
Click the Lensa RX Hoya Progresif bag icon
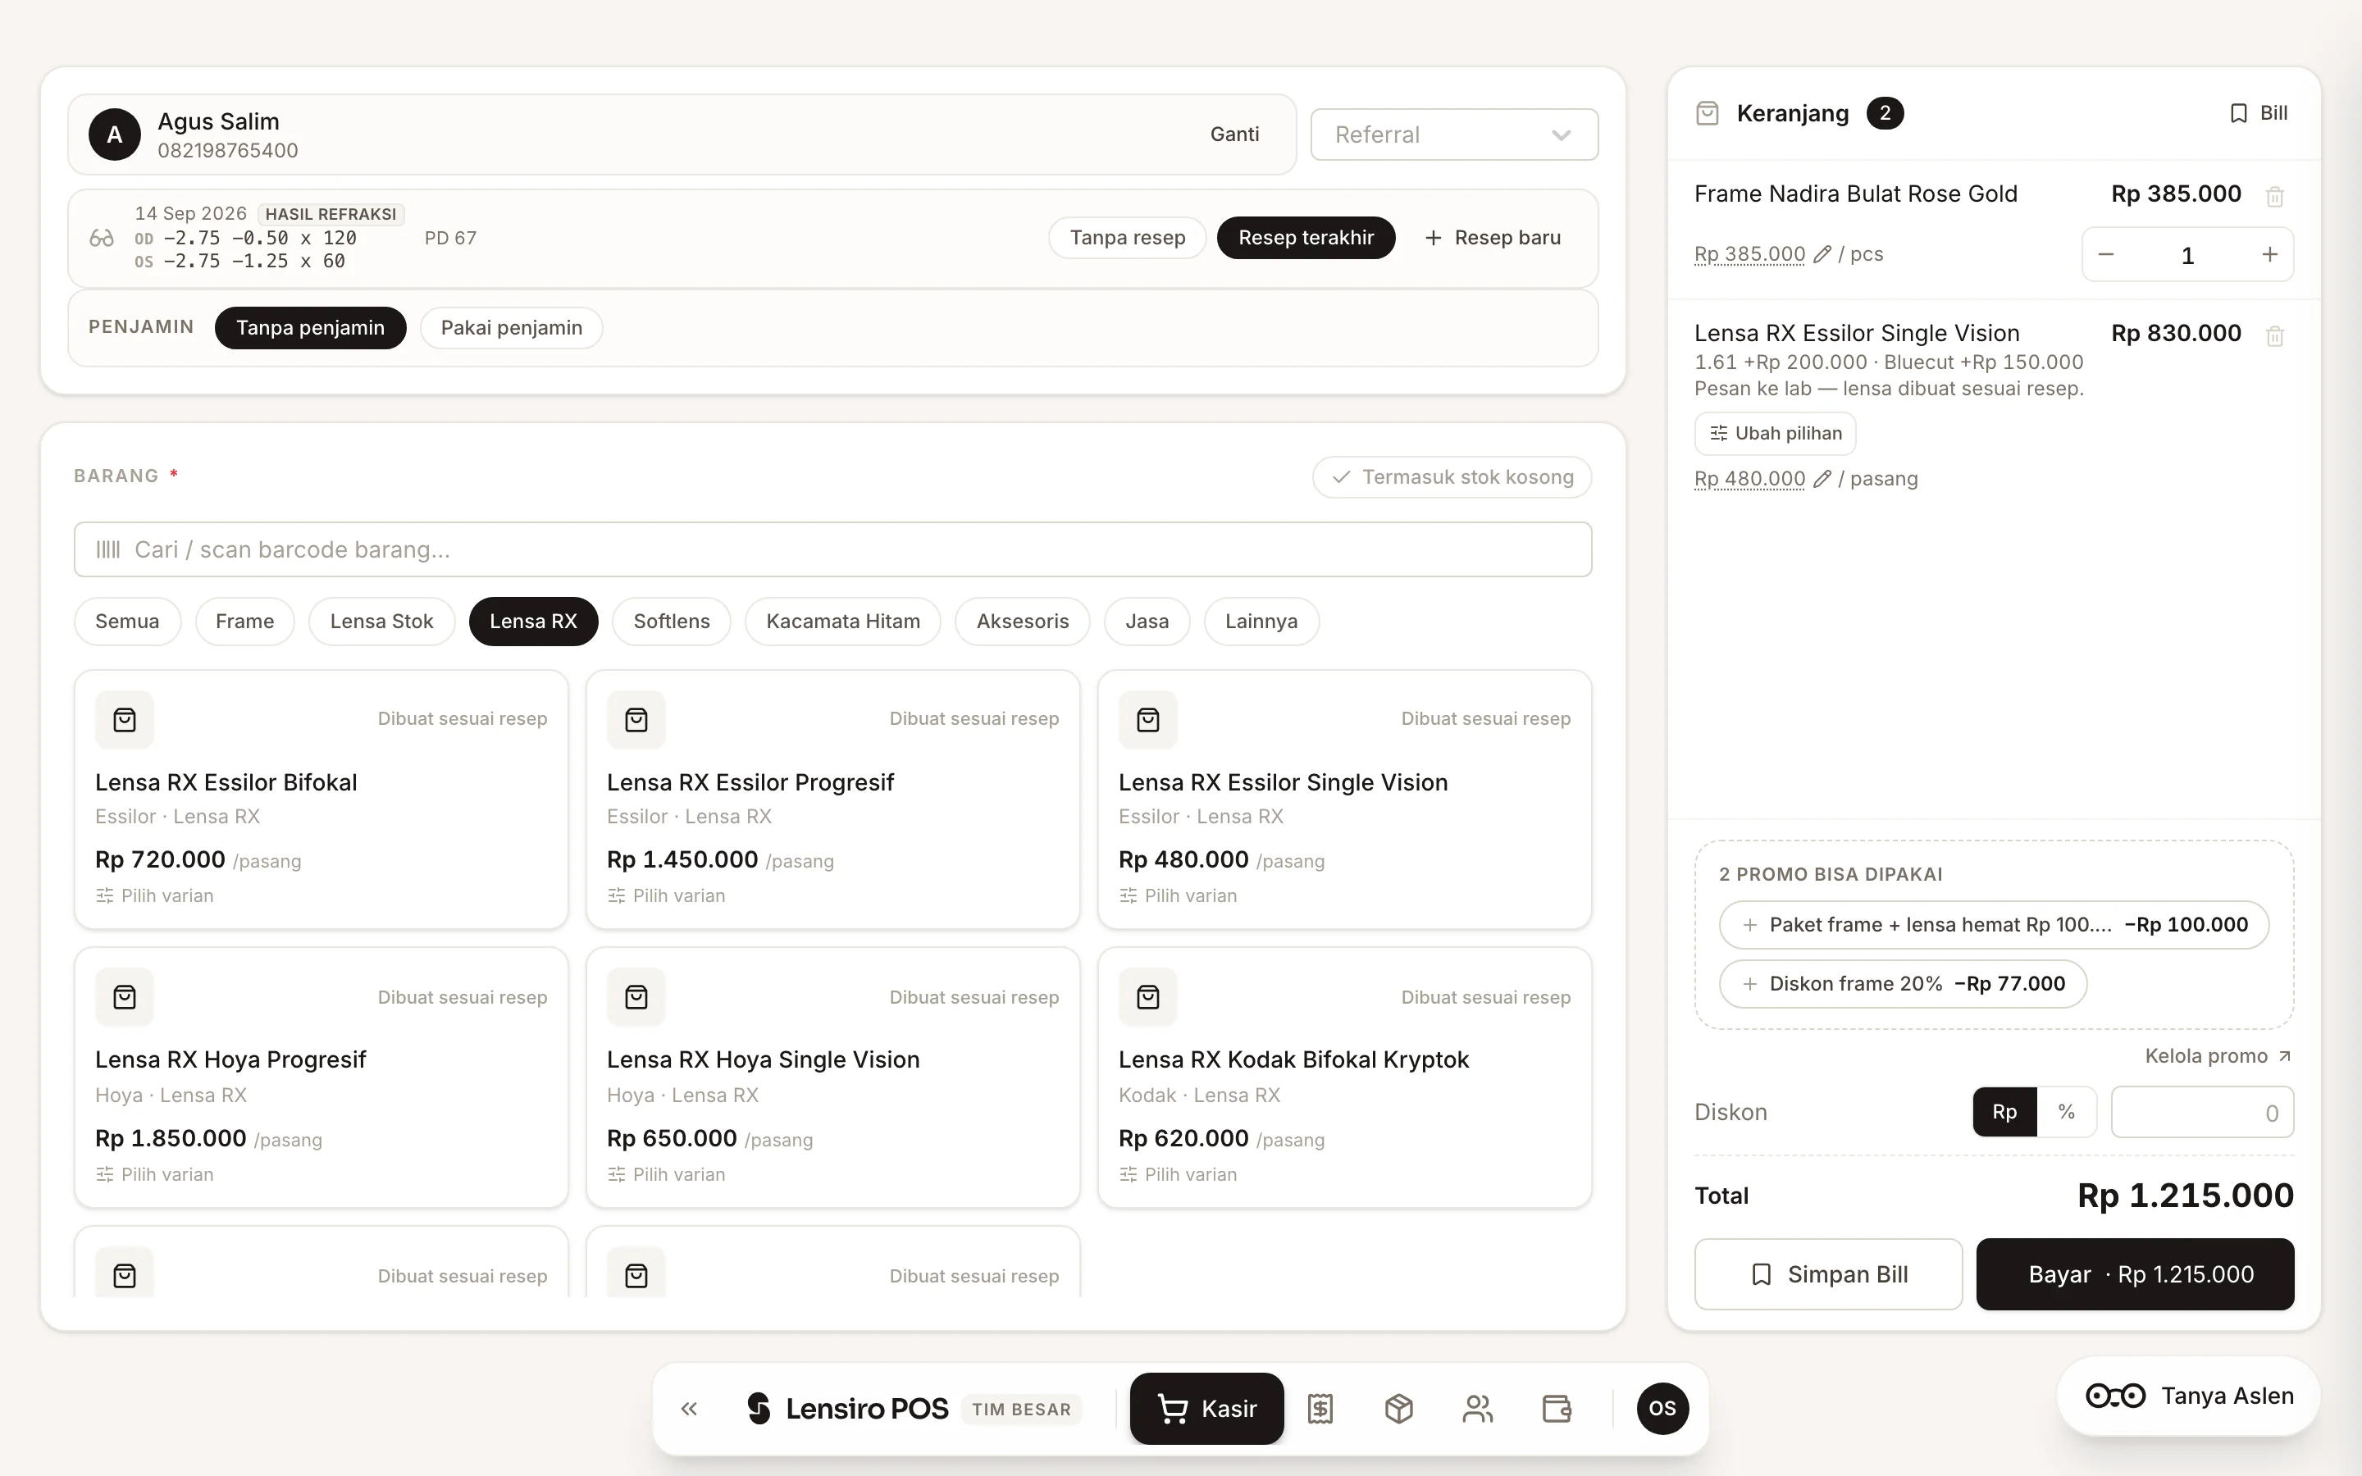(x=124, y=996)
